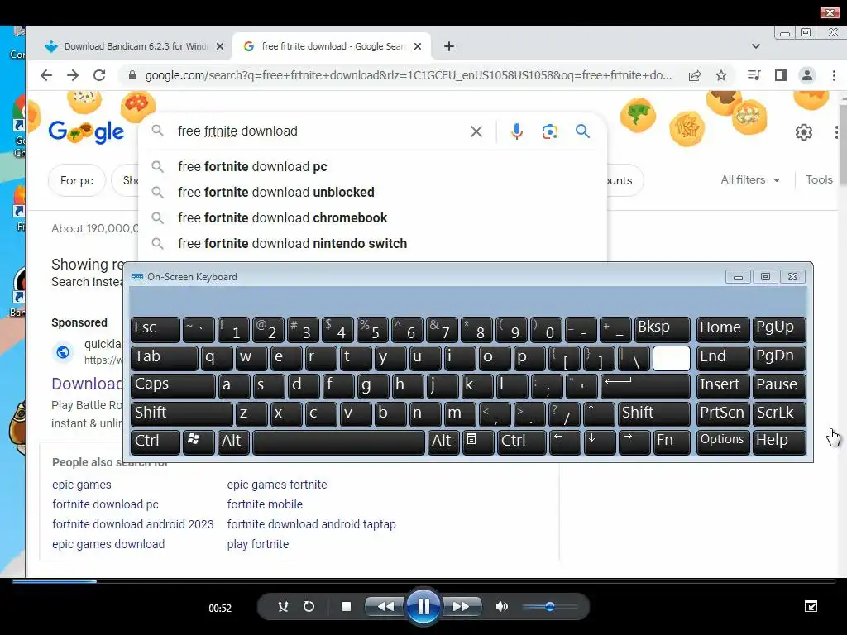This screenshot has width=847, height=635.
Task: Exit full screen mode in the player
Action: [811, 606]
